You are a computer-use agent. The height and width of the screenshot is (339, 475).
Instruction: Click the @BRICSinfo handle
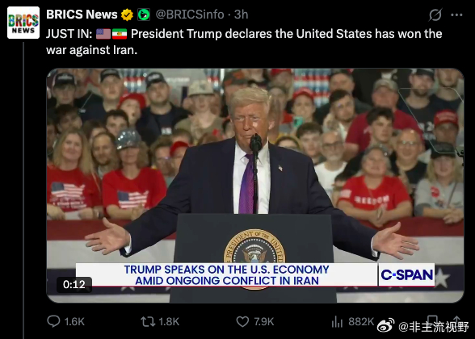click(x=190, y=15)
